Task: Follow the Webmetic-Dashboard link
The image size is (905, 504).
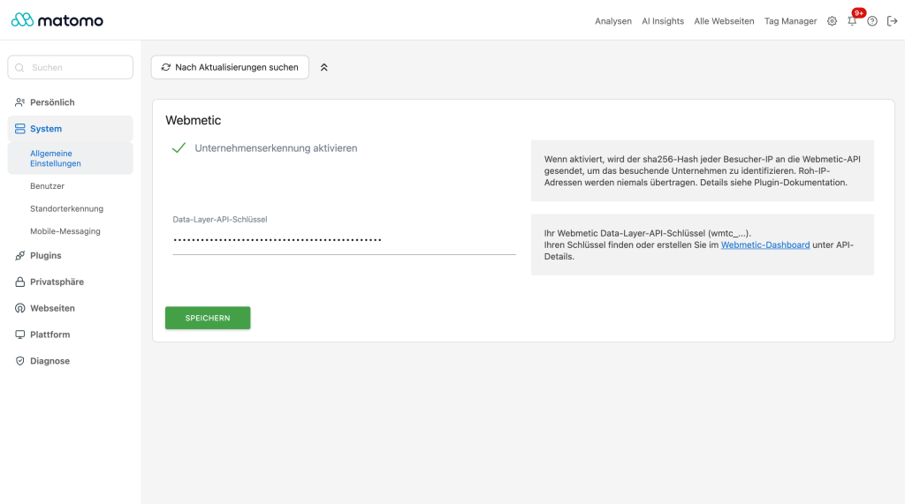Action: click(x=764, y=245)
